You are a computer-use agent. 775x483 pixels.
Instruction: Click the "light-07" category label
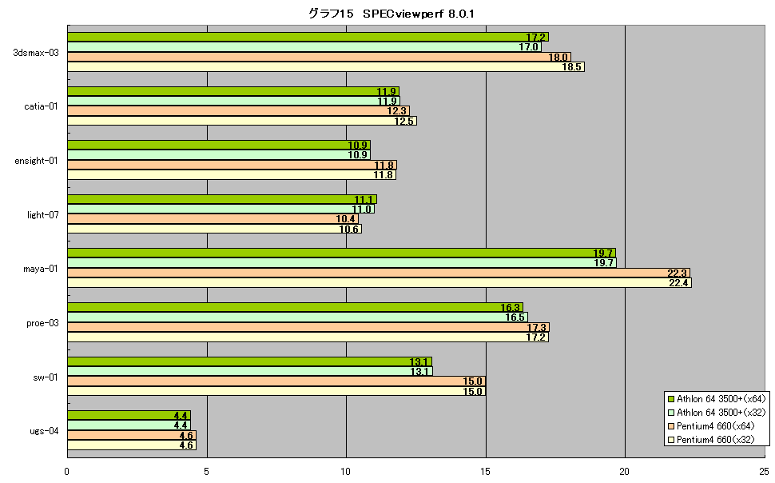pyautogui.click(x=43, y=215)
